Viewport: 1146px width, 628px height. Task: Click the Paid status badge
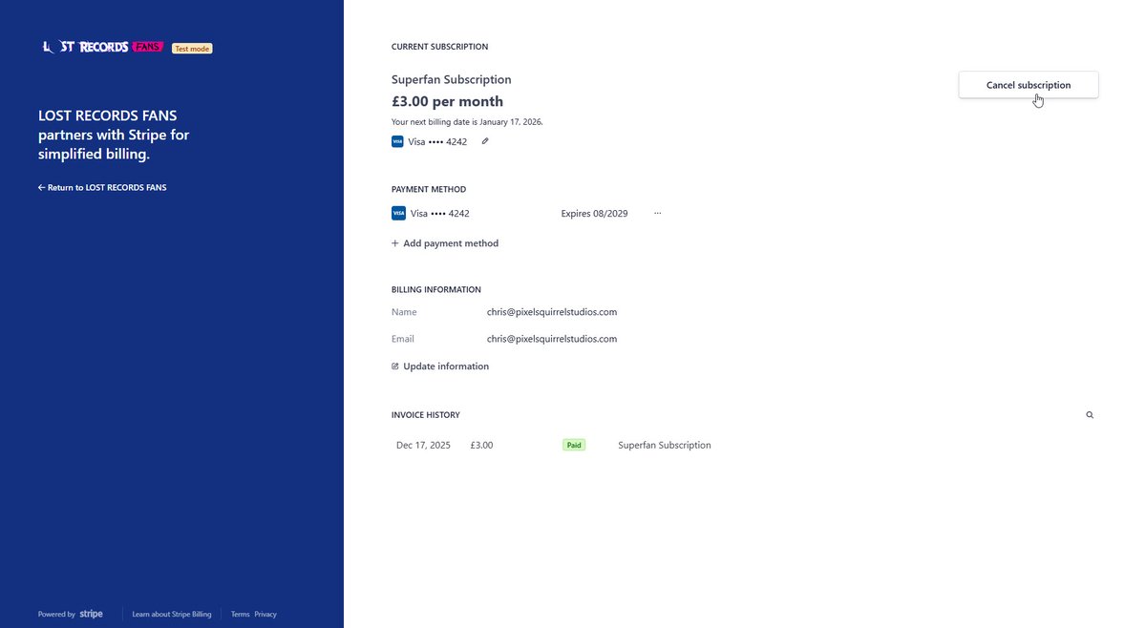(574, 446)
